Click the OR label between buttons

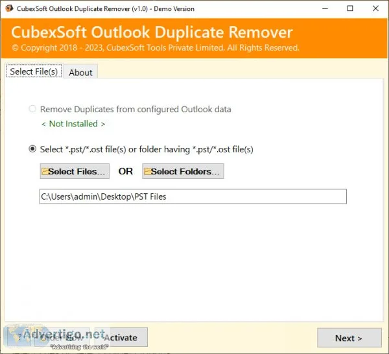point(126,171)
